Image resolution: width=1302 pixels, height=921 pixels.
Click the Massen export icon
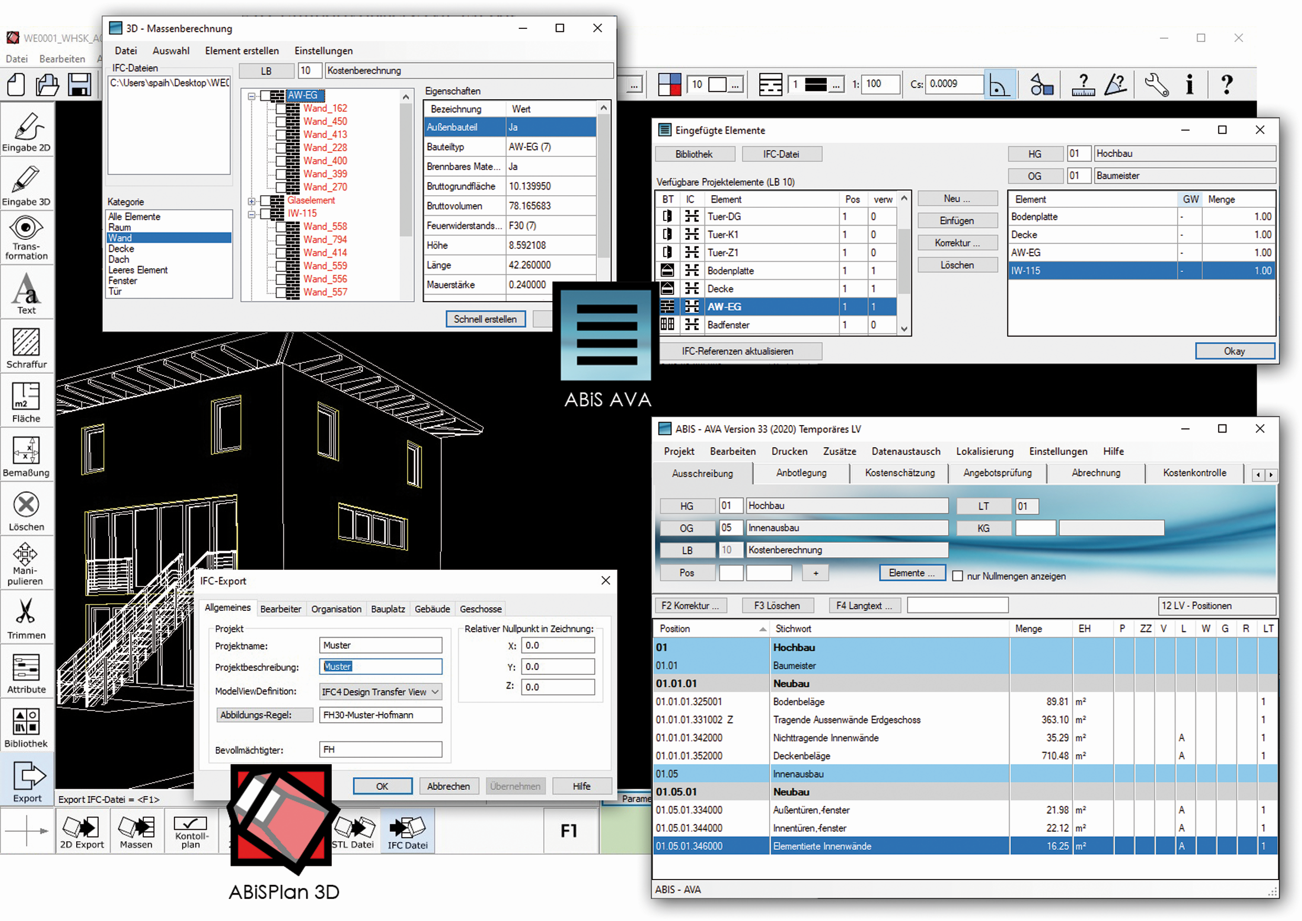(136, 832)
